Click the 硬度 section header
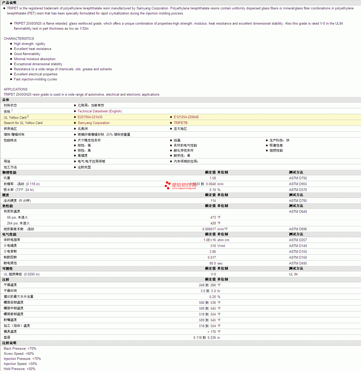The height and width of the screenshot is (371, 361). [6, 195]
